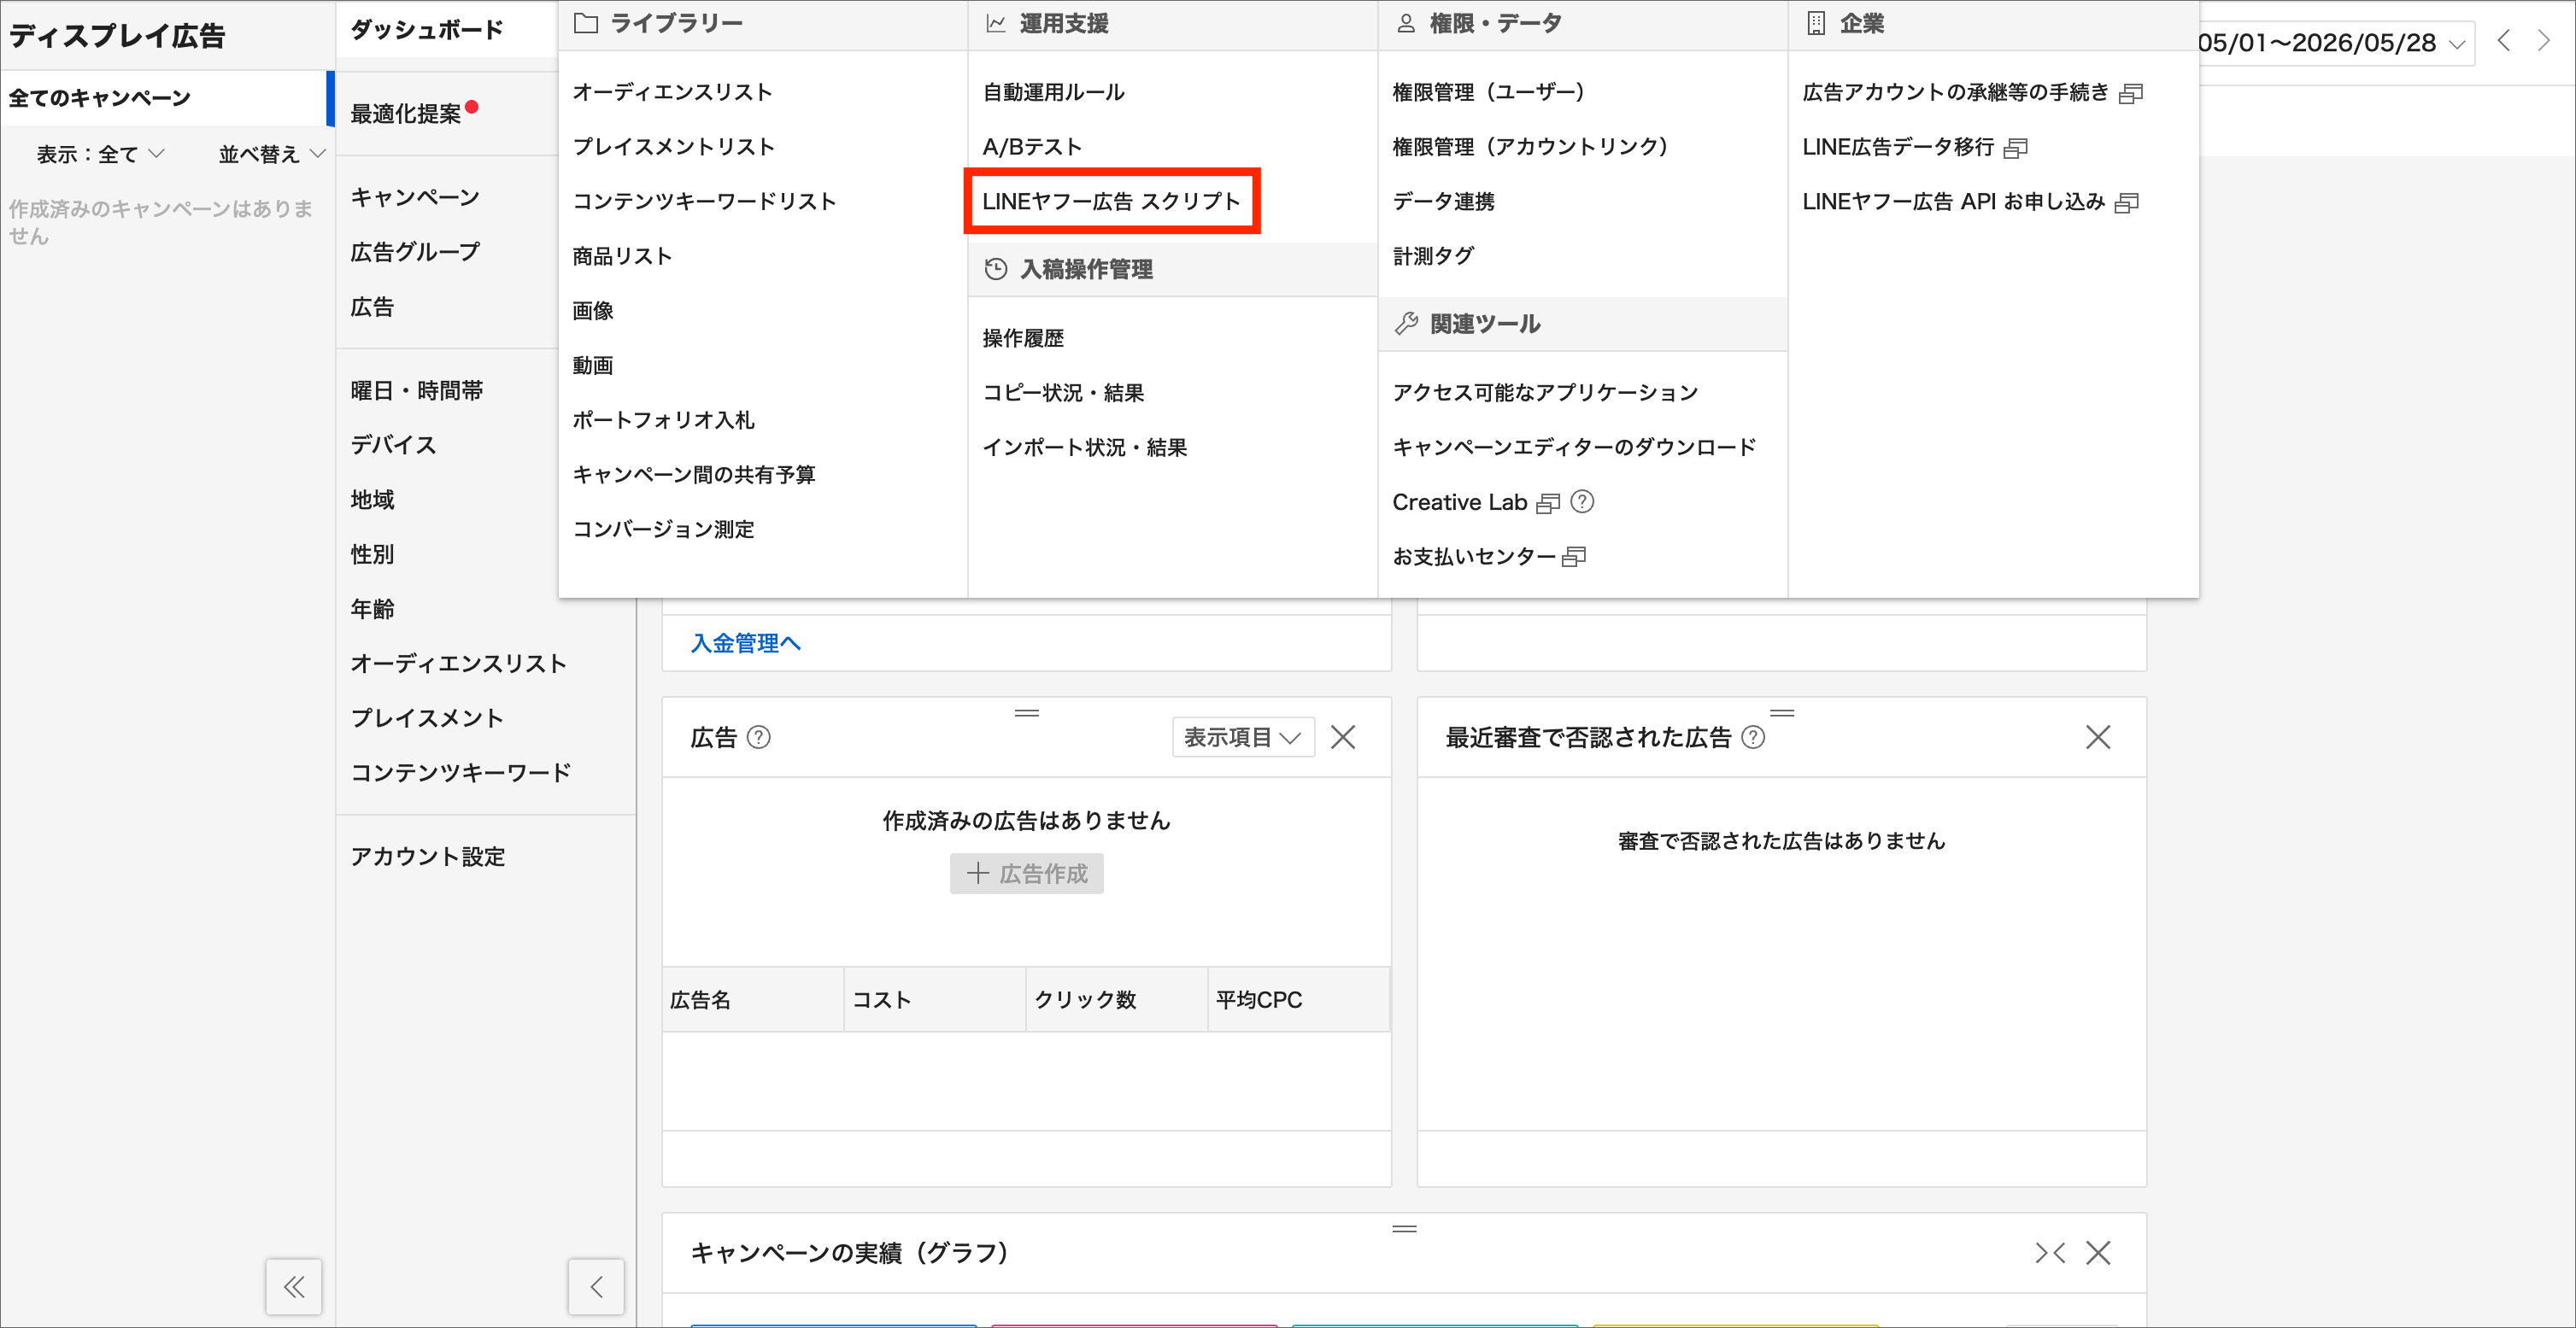Click the help icon beside Creative Lab

pos(1582,501)
